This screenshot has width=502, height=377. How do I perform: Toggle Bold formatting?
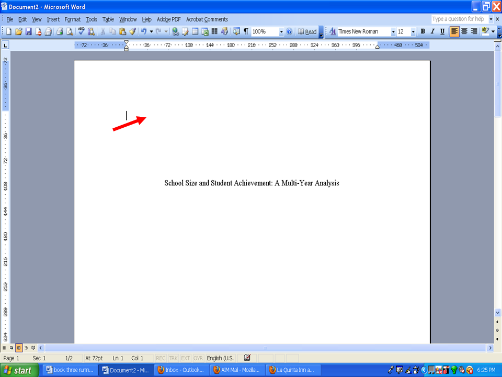[423, 31]
